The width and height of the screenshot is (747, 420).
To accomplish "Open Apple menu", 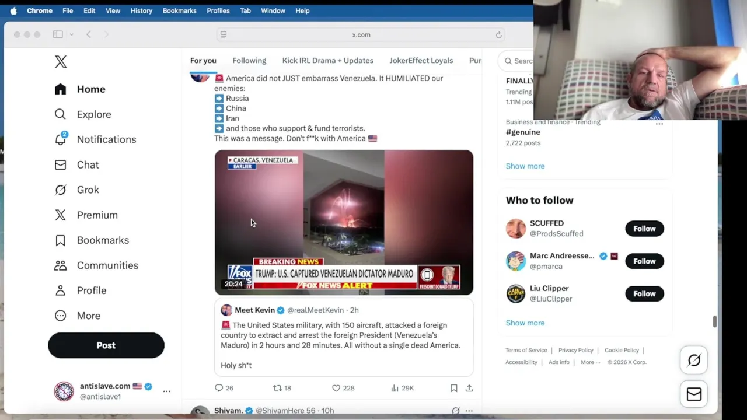I will [x=13, y=10].
